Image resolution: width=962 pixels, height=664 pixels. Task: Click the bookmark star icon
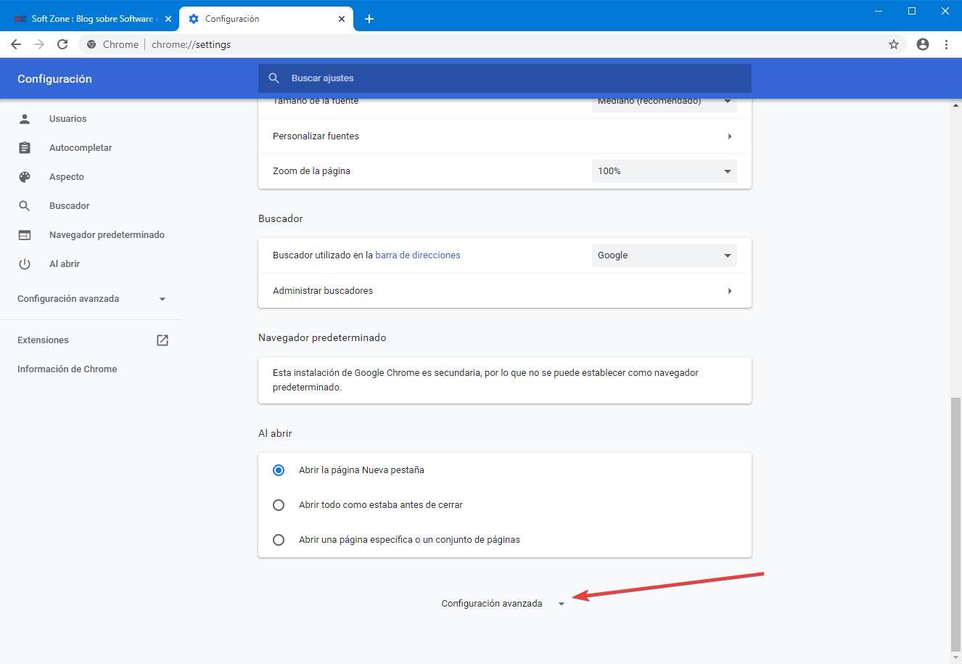pos(894,44)
